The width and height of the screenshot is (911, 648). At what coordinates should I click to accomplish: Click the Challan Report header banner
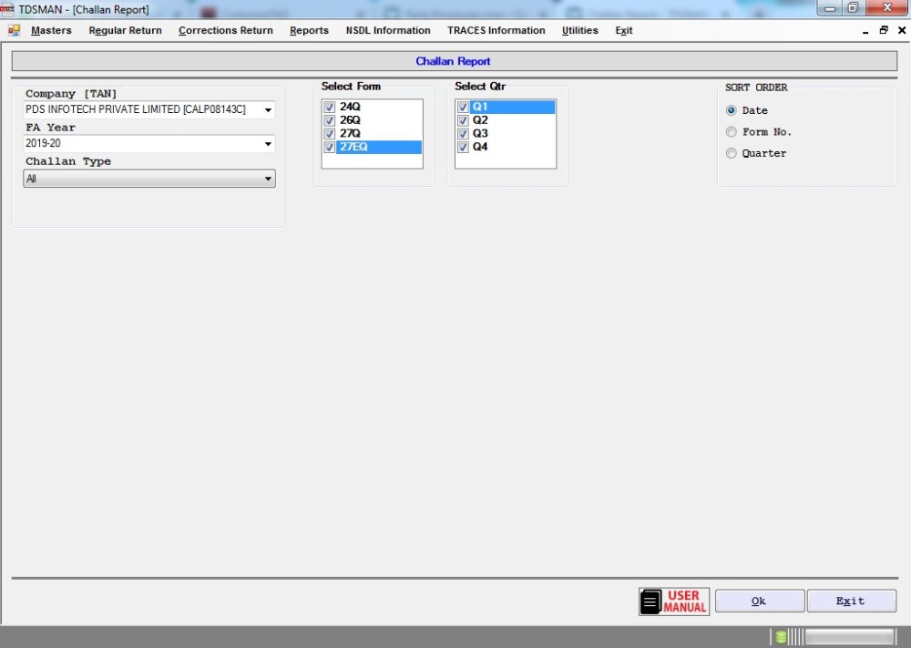[x=455, y=61]
